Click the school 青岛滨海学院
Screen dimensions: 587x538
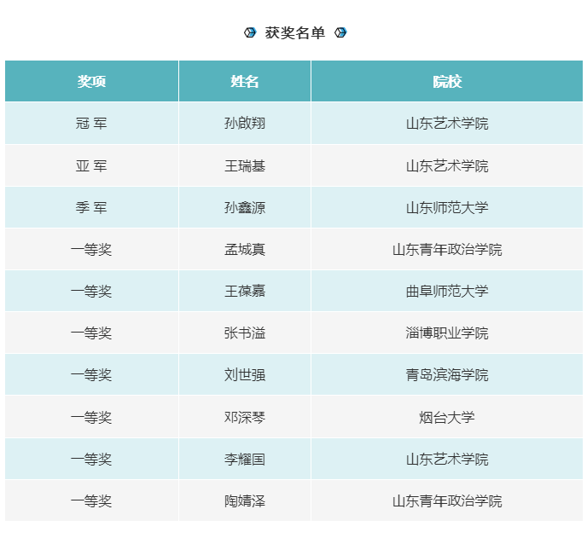point(447,375)
